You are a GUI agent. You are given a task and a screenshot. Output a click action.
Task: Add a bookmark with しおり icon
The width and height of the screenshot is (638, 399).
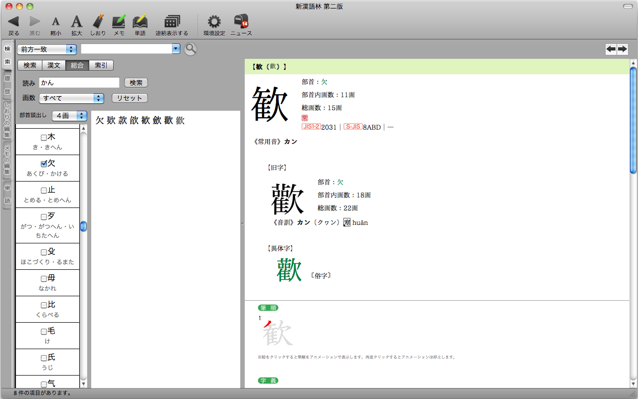[98, 21]
